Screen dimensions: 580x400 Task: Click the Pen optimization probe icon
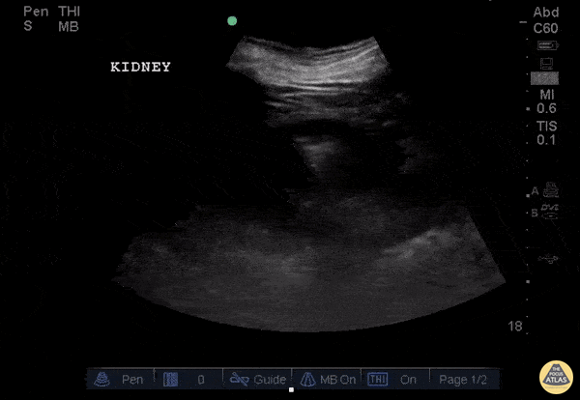pos(102,380)
